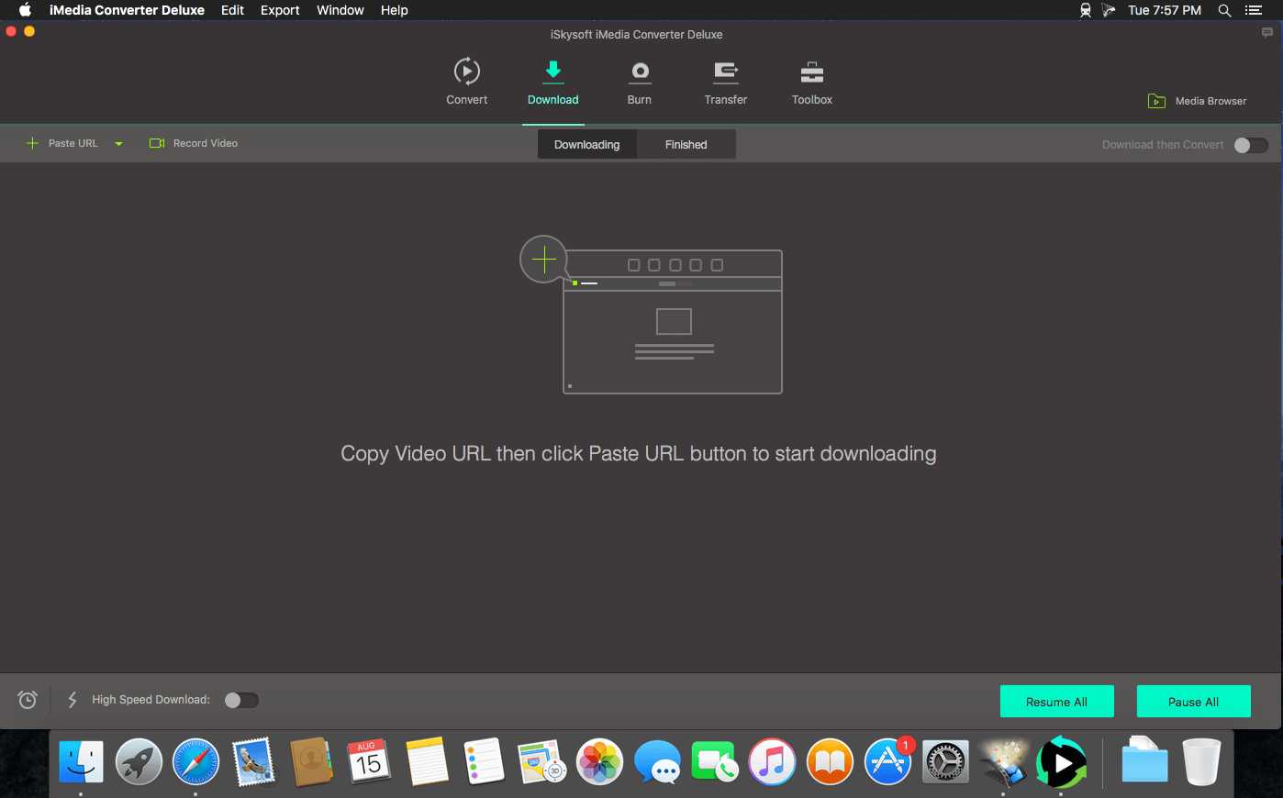Open the download schedule clock icon
Viewport: 1283px width, 798px height.
(28, 700)
